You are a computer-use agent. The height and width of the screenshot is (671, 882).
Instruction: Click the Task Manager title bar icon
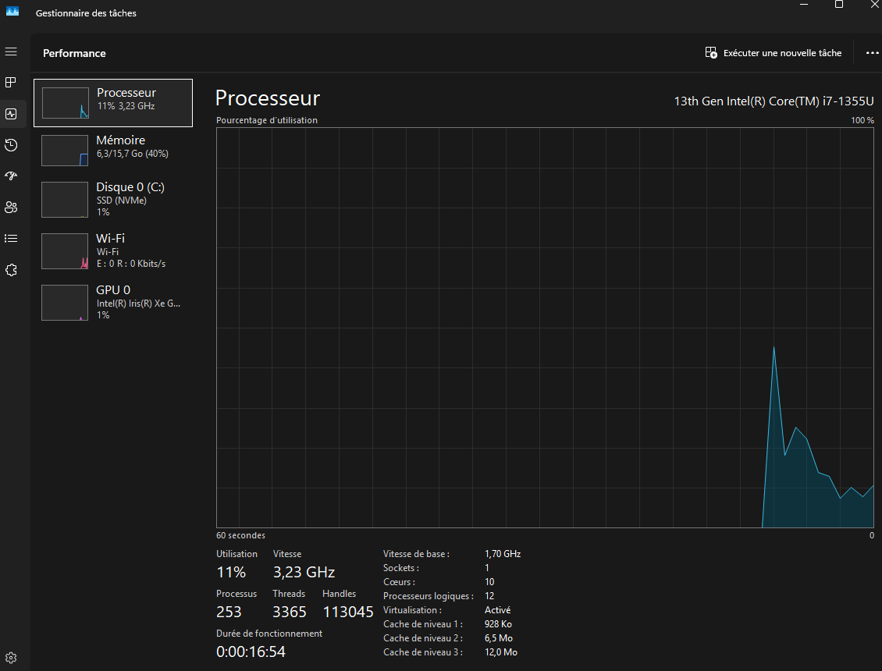[x=12, y=12]
